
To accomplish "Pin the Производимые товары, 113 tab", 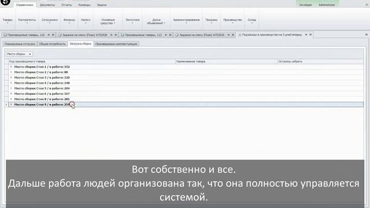I will (x=166, y=35).
